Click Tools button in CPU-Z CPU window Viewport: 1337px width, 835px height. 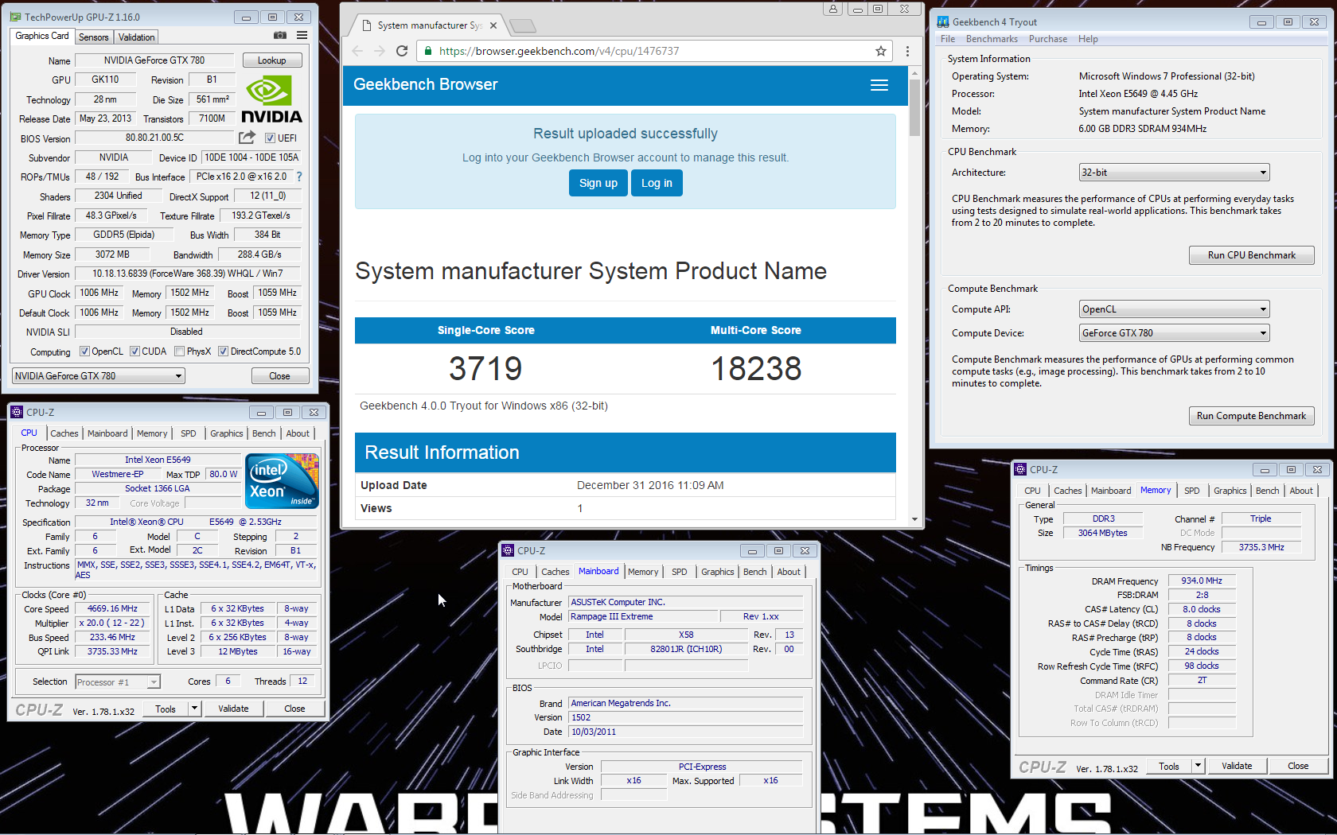tap(166, 709)
